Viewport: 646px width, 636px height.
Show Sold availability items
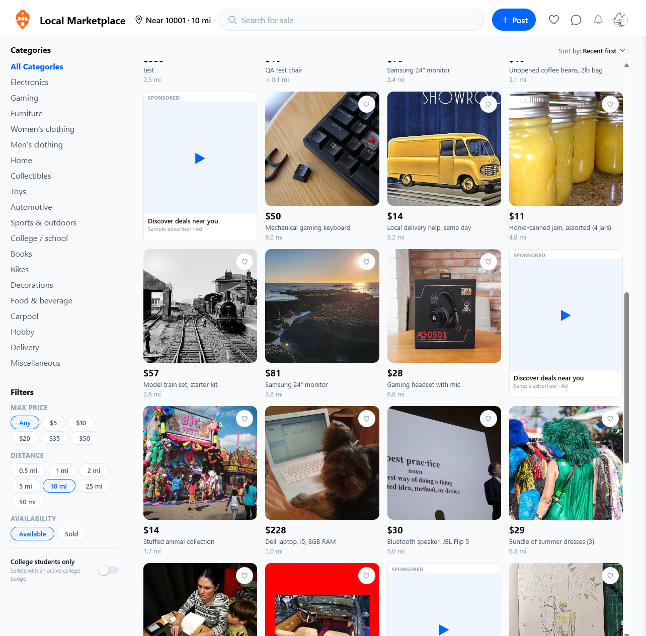pos(71,534)
